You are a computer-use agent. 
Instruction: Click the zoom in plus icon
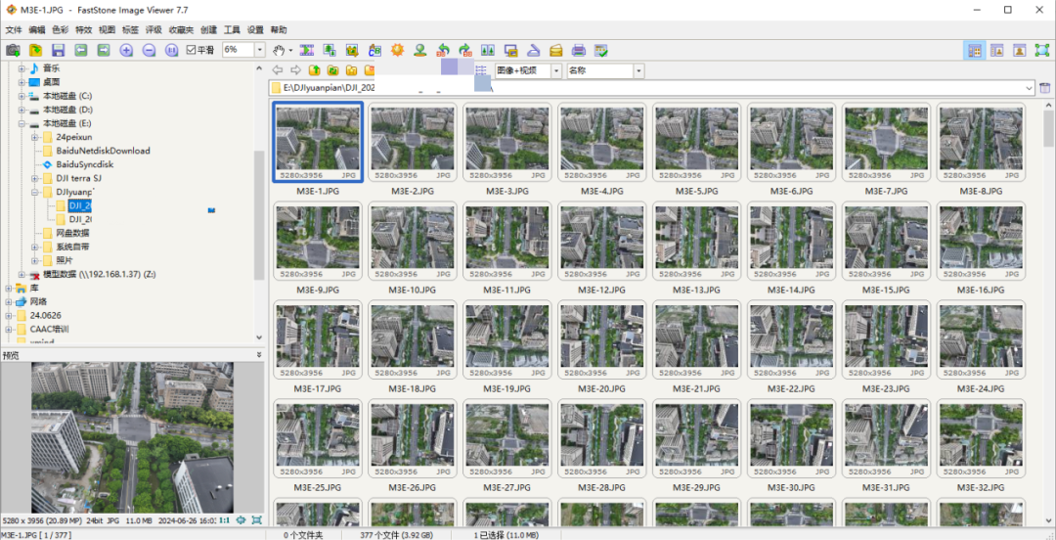pyautogui.click(x=126, y=50)
